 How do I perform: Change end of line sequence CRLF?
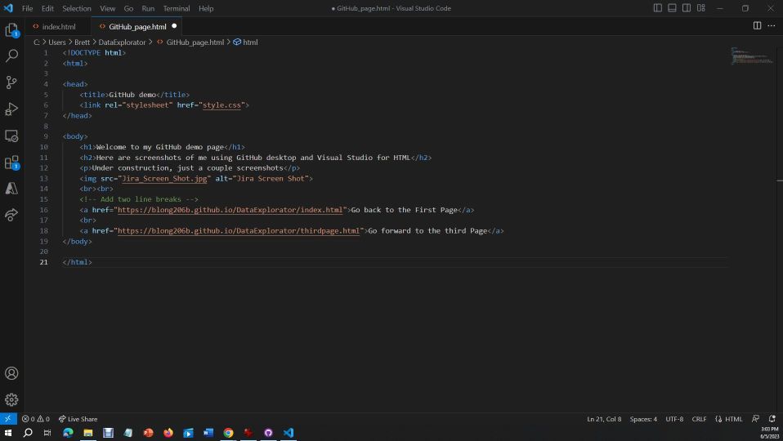pos(699,419)
